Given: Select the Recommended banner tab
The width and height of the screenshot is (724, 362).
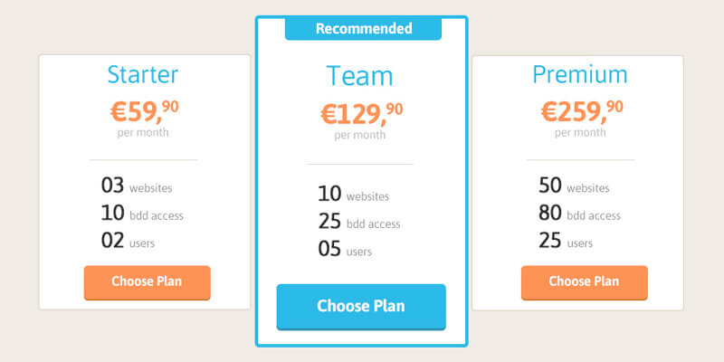Looking at the screenshot, I should [363, 28].
